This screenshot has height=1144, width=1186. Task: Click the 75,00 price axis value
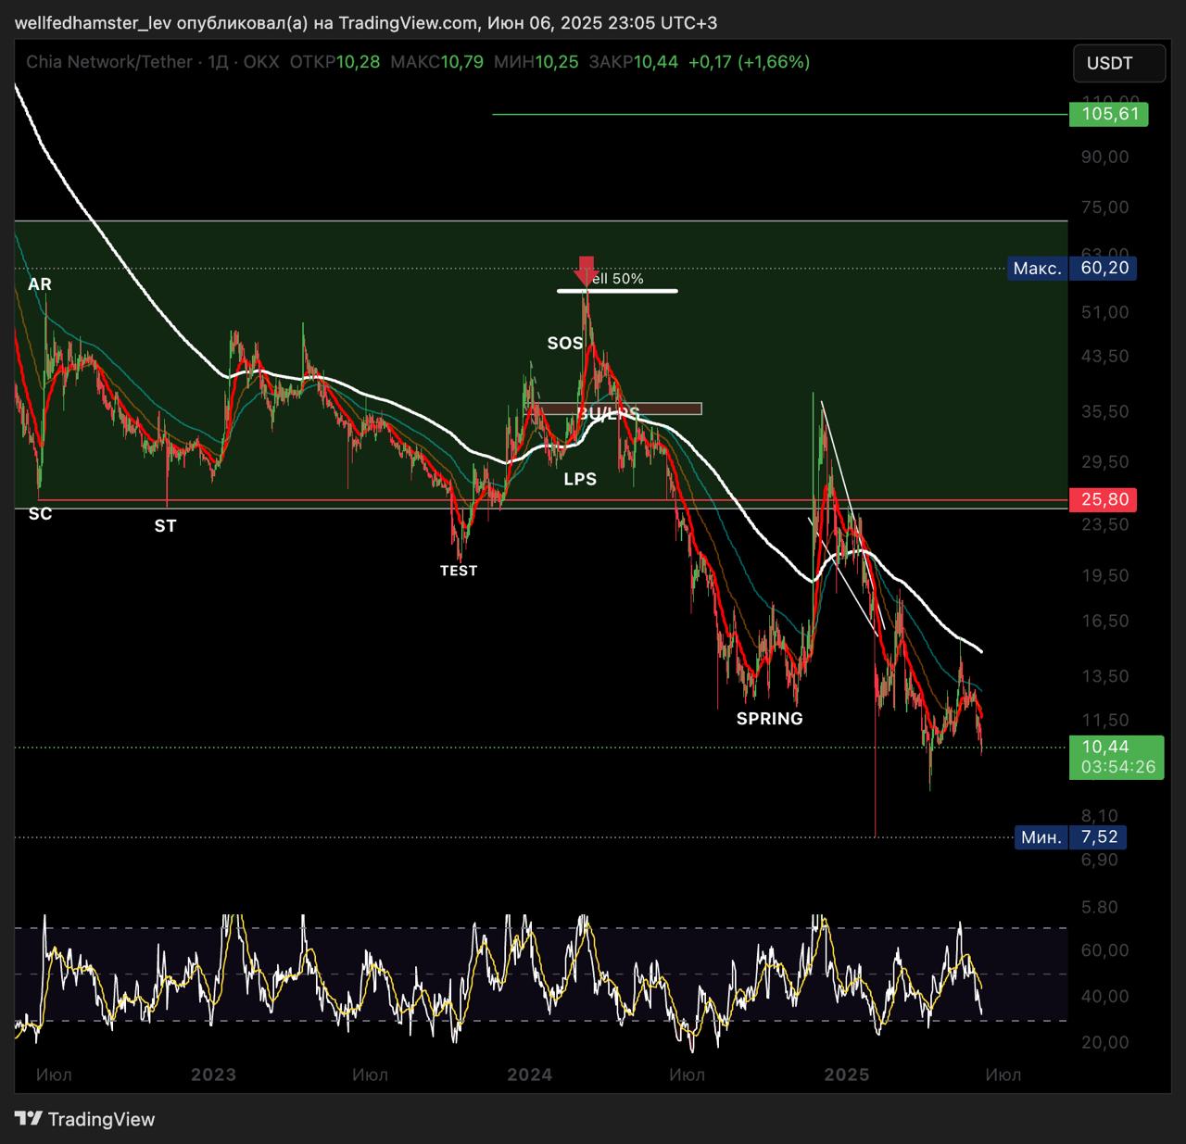coord(1105,207)
